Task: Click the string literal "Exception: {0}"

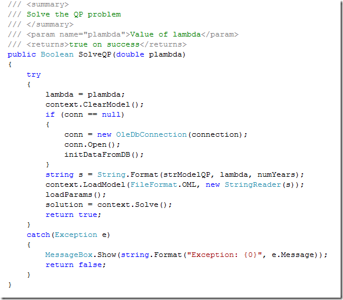Action: (x=224, y=255)
